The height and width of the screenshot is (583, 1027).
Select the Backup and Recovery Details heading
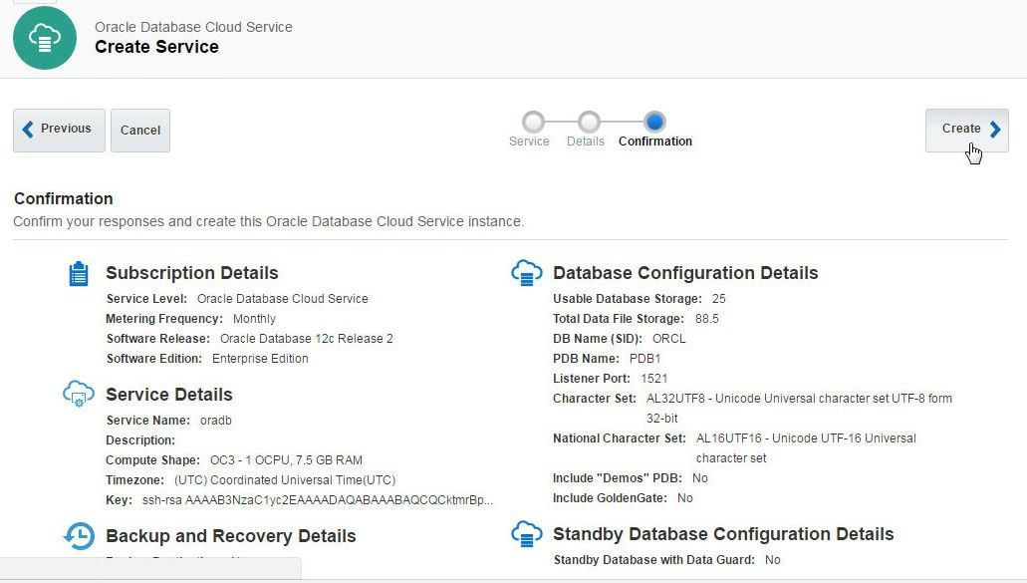230,536
